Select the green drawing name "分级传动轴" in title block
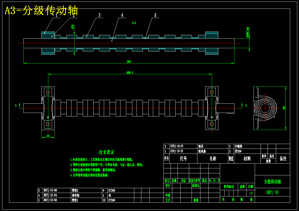Image resolution: width=299 pixels, height=211 pixels. tap(272, 182)
